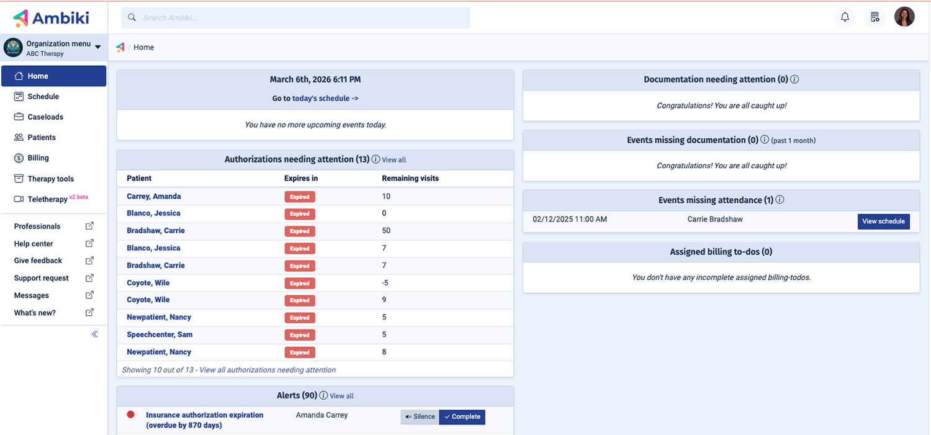Open the notifications bell icon
The image size is (931, 435).
[845, 17]
